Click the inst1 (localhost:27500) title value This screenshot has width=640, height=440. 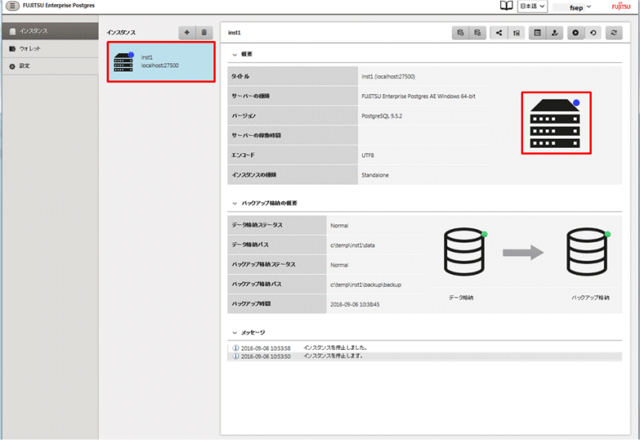point(388,77)
